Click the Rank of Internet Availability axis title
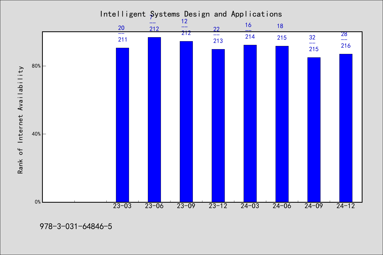Viewport: 383px width, 255px height. coord(20,120)
